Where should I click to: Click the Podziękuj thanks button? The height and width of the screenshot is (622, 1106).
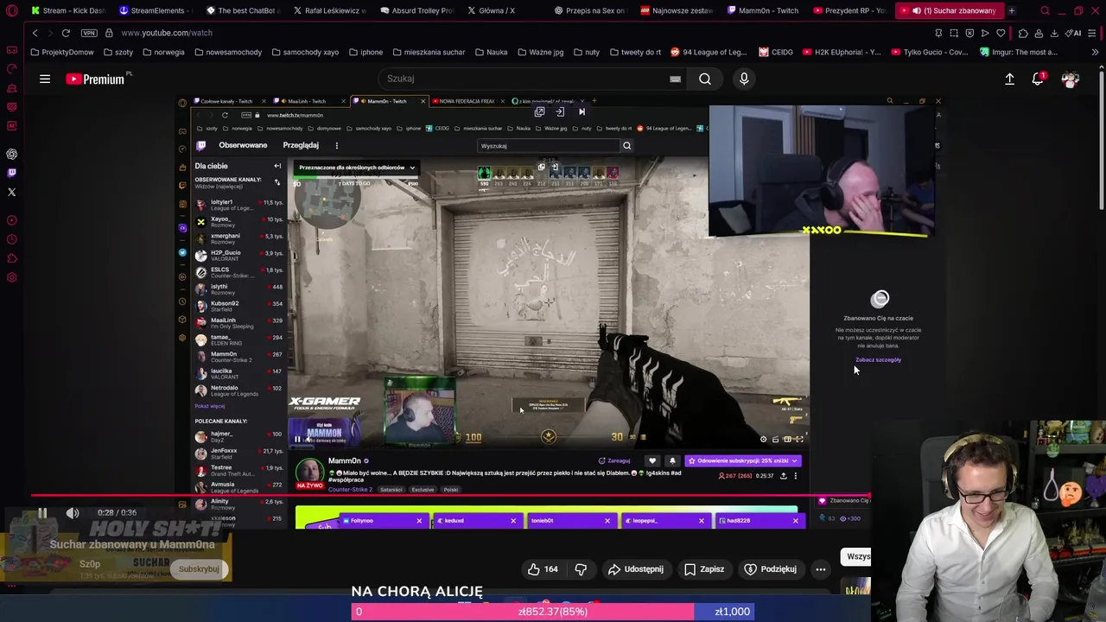point(771,569)
